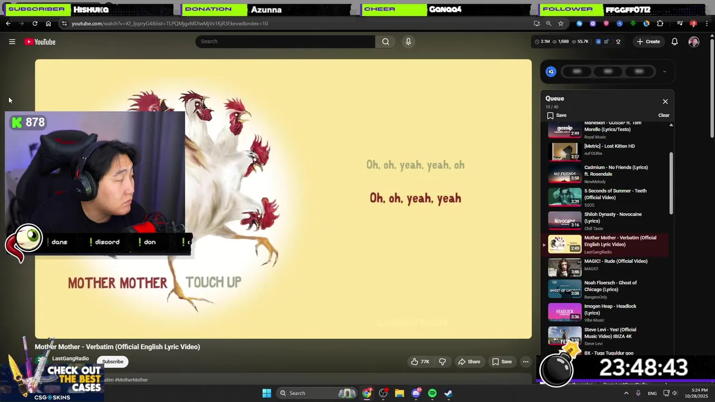Open the YouTube guide hamburger menu
The height and width of the screenshot is (402, 715).
pos(12,42)
